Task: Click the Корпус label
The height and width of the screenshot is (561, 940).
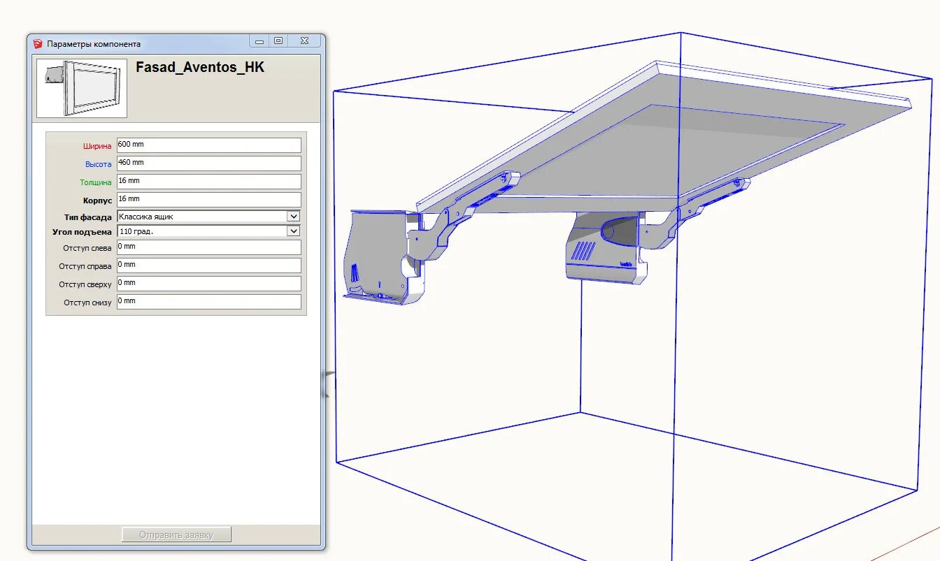Action: [97, 201]
